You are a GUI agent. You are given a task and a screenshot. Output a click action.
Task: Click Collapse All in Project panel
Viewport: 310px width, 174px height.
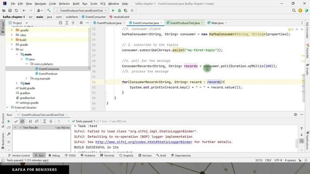73,23
